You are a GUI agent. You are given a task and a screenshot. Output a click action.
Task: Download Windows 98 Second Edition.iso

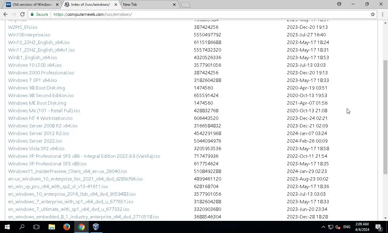click(x=41, y=95)
